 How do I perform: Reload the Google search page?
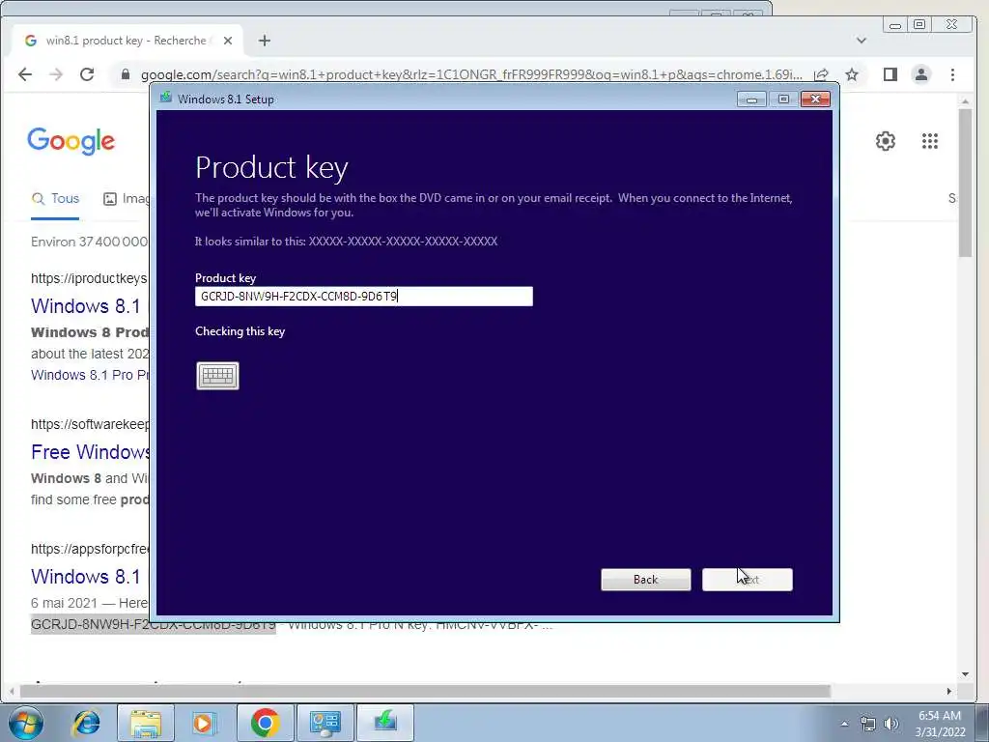[87, 74]
